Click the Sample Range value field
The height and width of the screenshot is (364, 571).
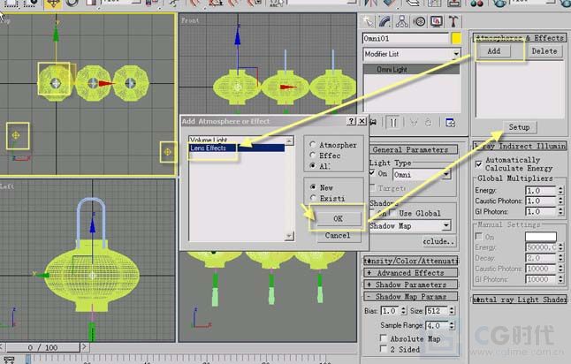pyautogui.click(x=437, y=325)
